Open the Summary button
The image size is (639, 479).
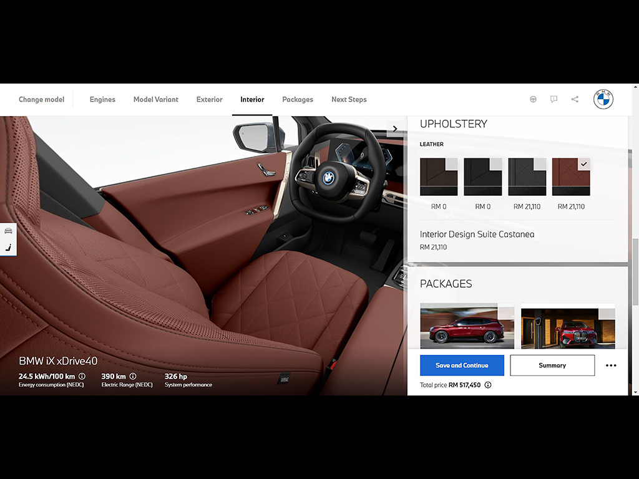click(552, 365)
